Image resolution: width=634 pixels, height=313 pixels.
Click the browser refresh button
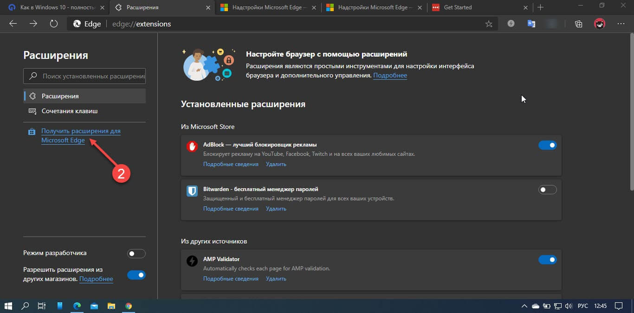click(54, 24)
